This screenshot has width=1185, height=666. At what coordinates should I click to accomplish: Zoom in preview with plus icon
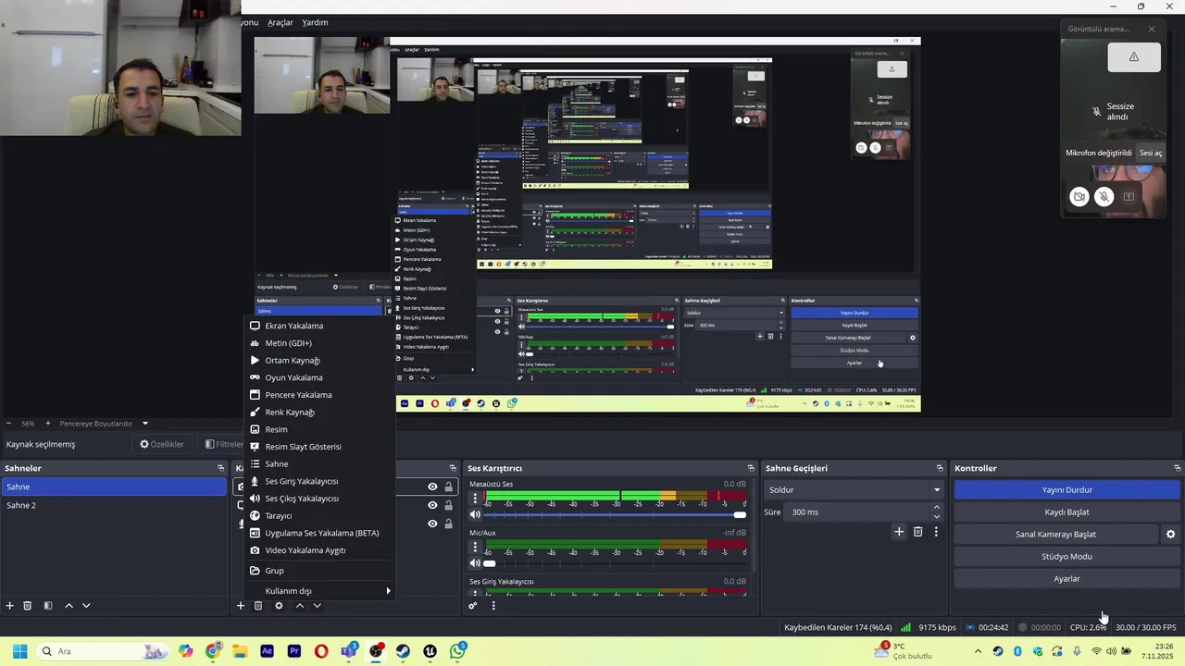48,424
